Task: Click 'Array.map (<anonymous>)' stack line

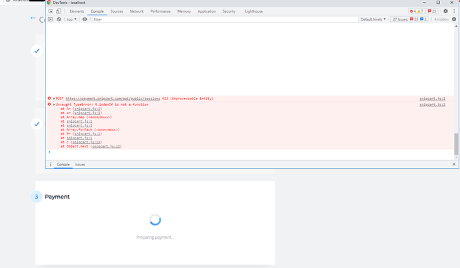Action: click(x=89, y=117)
